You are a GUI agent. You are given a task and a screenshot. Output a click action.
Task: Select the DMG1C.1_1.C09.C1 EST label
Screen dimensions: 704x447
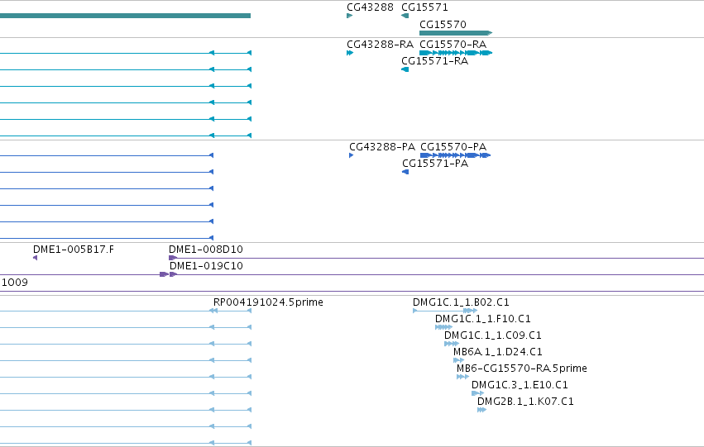pyautogui.click(x=492, y=335)
